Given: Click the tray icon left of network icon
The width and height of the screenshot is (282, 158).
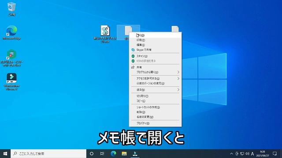Looking at the screenshot, I should 237,154.
